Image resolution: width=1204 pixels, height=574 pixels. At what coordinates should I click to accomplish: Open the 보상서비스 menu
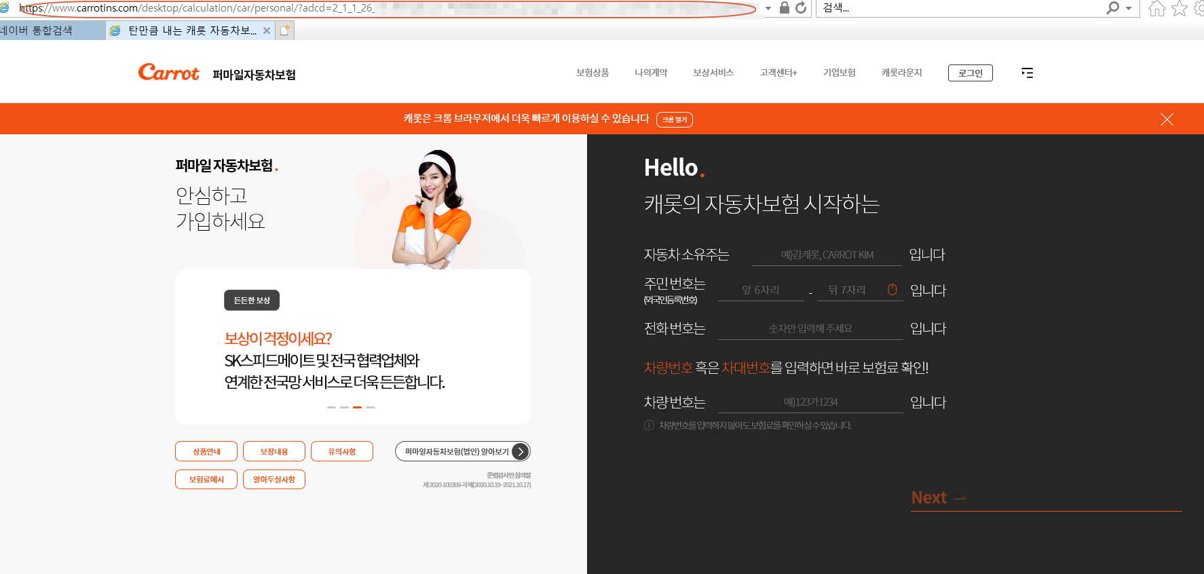[713, 73]
